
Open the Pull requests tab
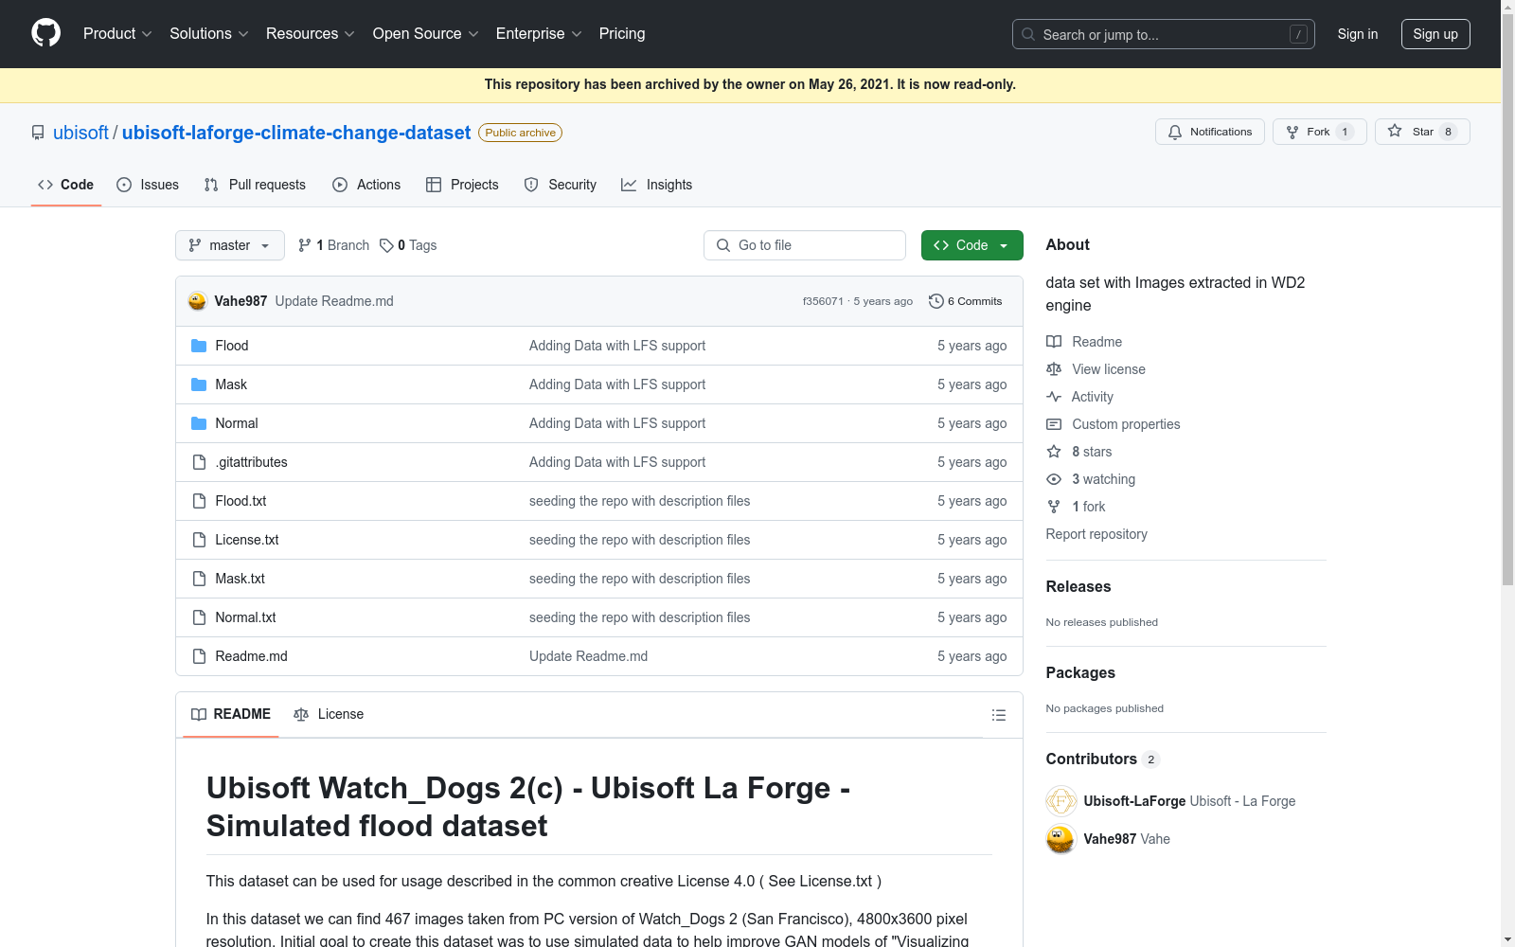(x=255, y=185)
